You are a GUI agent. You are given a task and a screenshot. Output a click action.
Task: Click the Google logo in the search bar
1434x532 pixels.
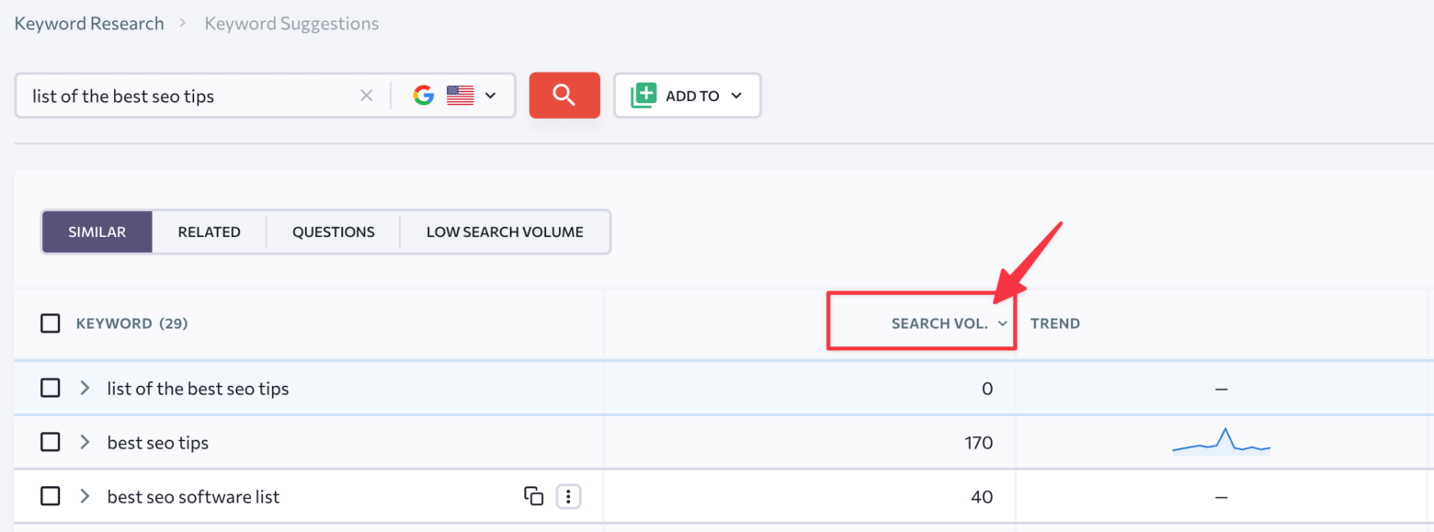[423, 94]
